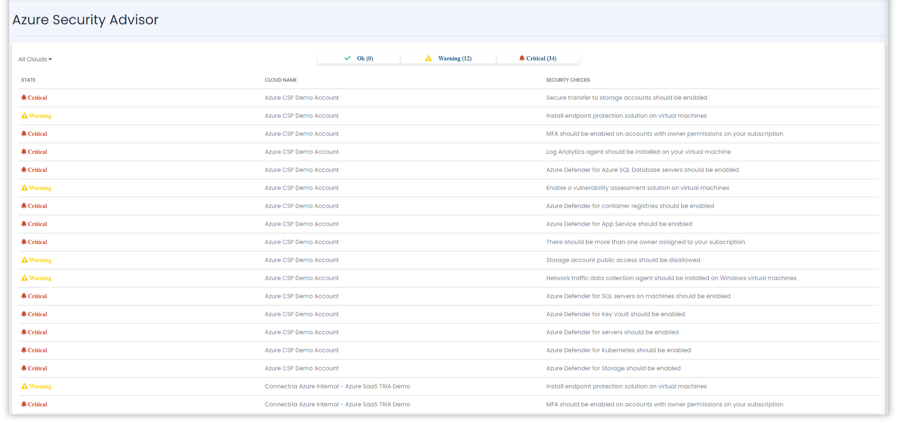Click warning icon on first Install endpoint protection row
Image resolution: width=897 pixels, height=426 pixels.
(x=25, y=116)
